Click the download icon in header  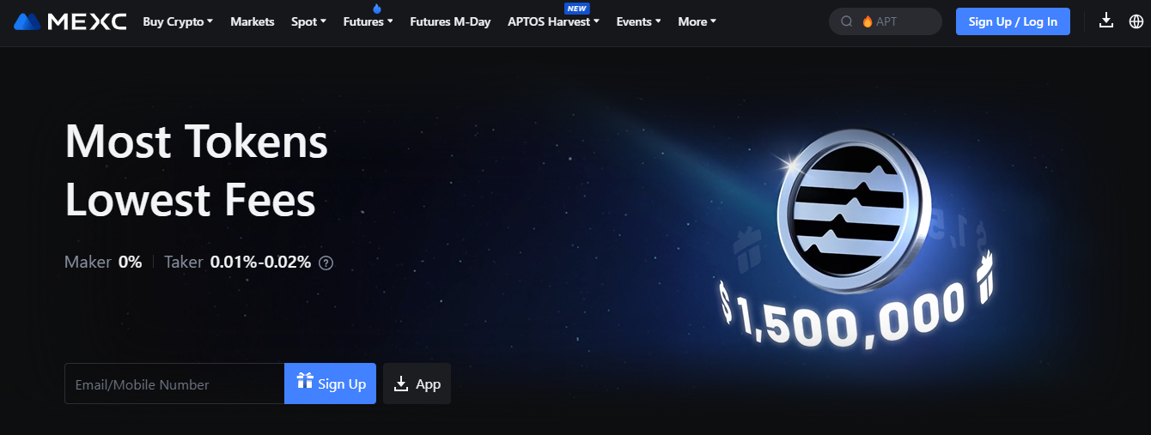1106,21
